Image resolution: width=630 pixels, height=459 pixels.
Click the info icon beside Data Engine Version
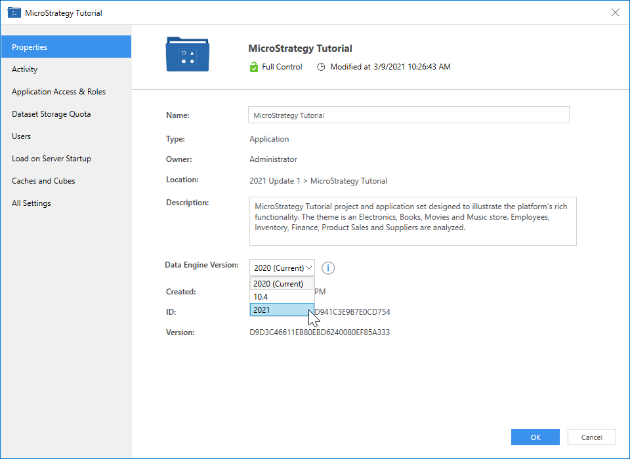[x=327, y=268]
